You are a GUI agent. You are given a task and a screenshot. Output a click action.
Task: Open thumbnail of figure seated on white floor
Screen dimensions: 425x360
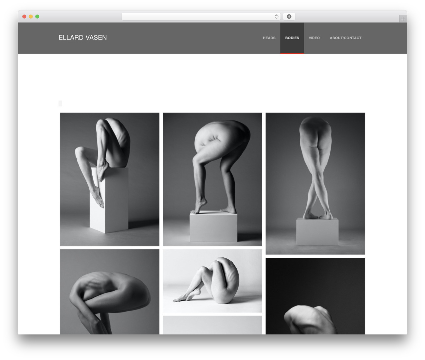pos(212,281)
